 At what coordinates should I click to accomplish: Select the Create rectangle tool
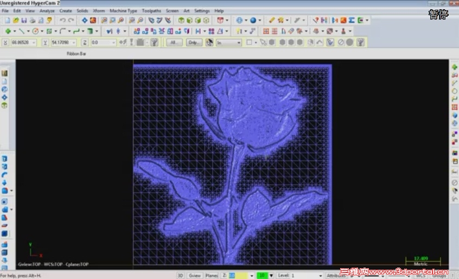click(49, 31)
